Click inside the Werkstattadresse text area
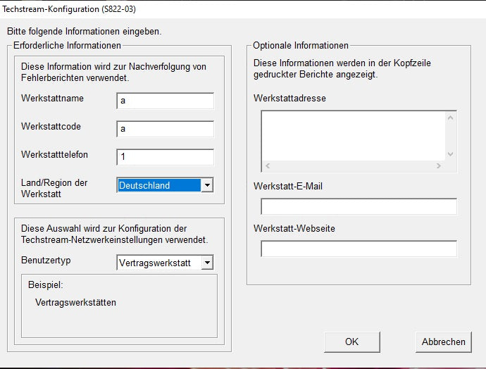 pos(354,136)
